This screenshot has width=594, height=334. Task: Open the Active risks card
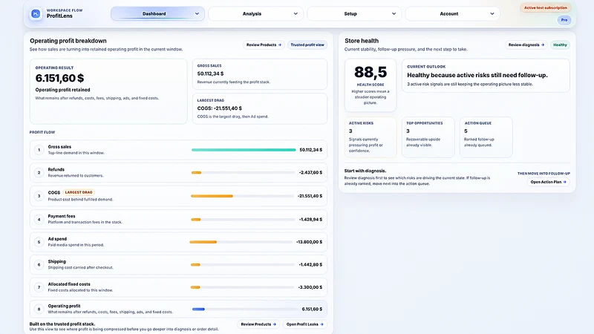click(x=370, y=137)
